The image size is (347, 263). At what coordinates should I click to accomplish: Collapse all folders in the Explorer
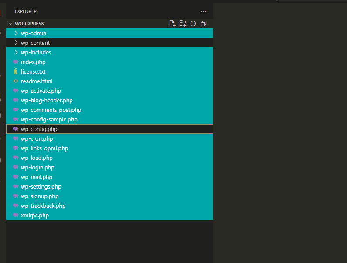click(204, 24)
